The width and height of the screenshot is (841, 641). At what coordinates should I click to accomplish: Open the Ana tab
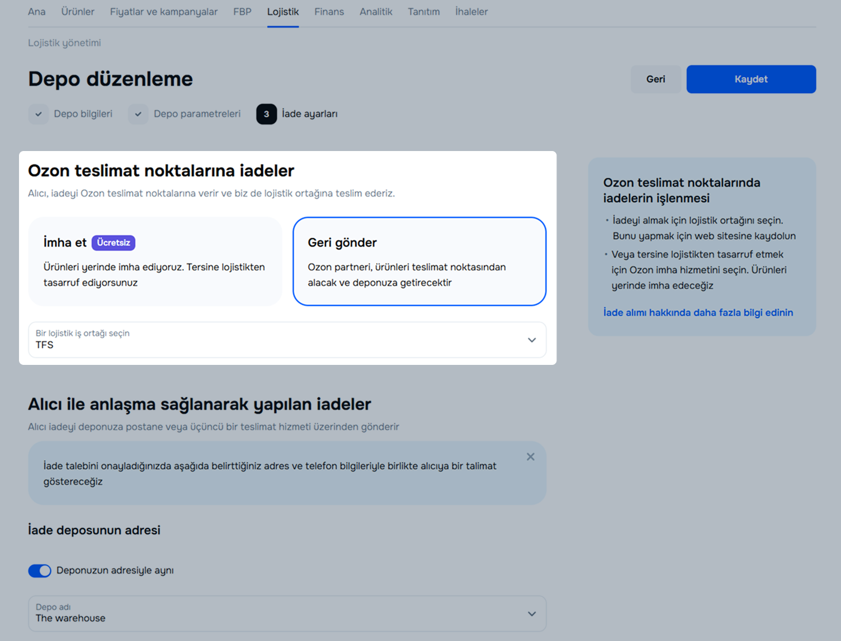(36, 12)
